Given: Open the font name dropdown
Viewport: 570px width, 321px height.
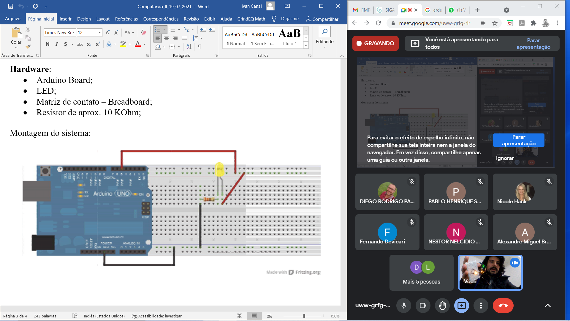Looking at the screenshot, I should click(74, 33).
